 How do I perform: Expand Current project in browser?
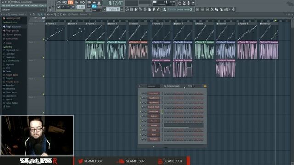[x=13, y=18]
